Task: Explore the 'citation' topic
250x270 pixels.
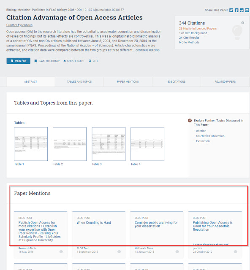Action: point(201,131)
